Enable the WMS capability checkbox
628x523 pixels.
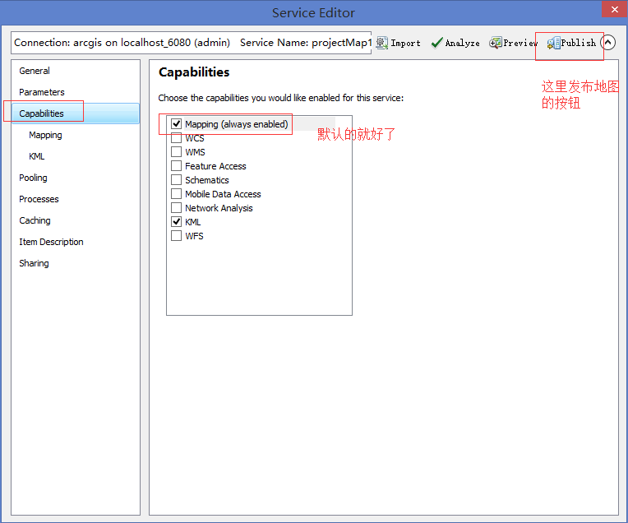click(176, 152)
